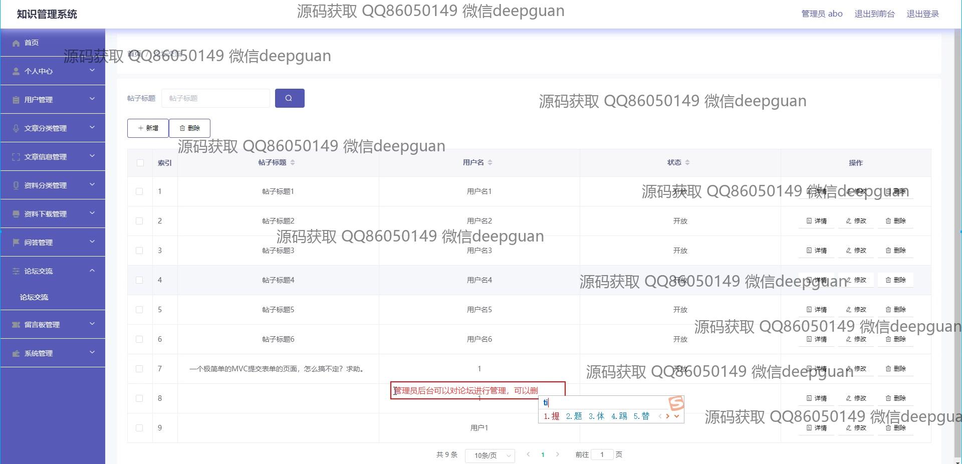Image resolution: width=962 pixels, height=464 pixels.
Task: Click 详情 for row 9
Action: (817, 428)
